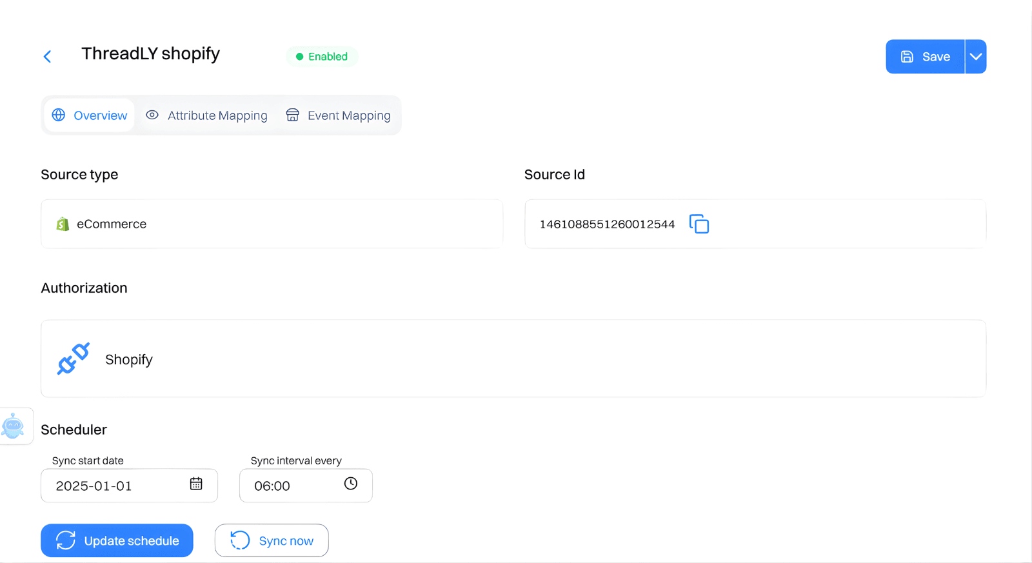Expand the Save button dropdown arrow
Image resolution: width=1032 pixels, height=563 pixels.
click(x=976, y=57)
